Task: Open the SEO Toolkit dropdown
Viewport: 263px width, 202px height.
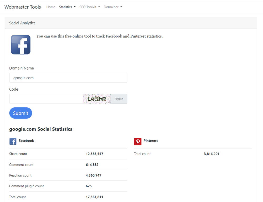Action: [x=90, y=7]
